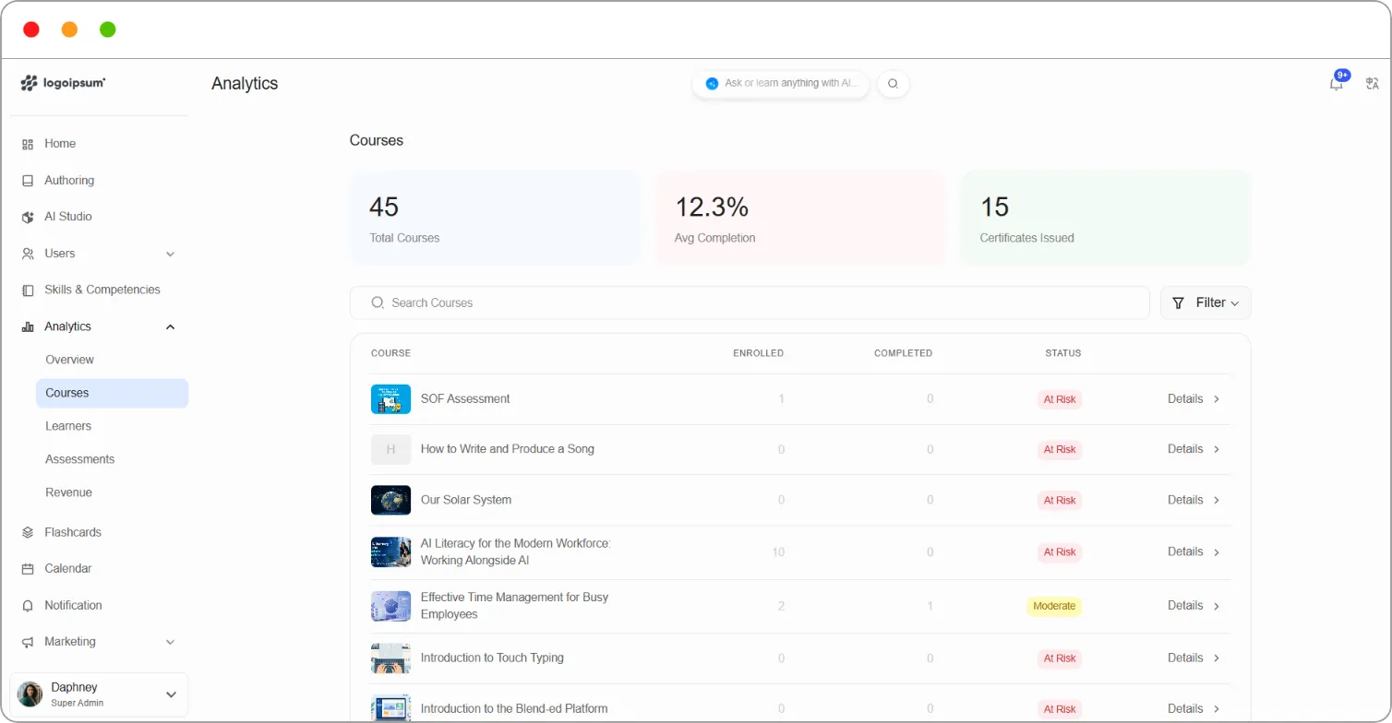Click Daphney's profile avatar
This screenshot has width=1392, height=723.
30,694
